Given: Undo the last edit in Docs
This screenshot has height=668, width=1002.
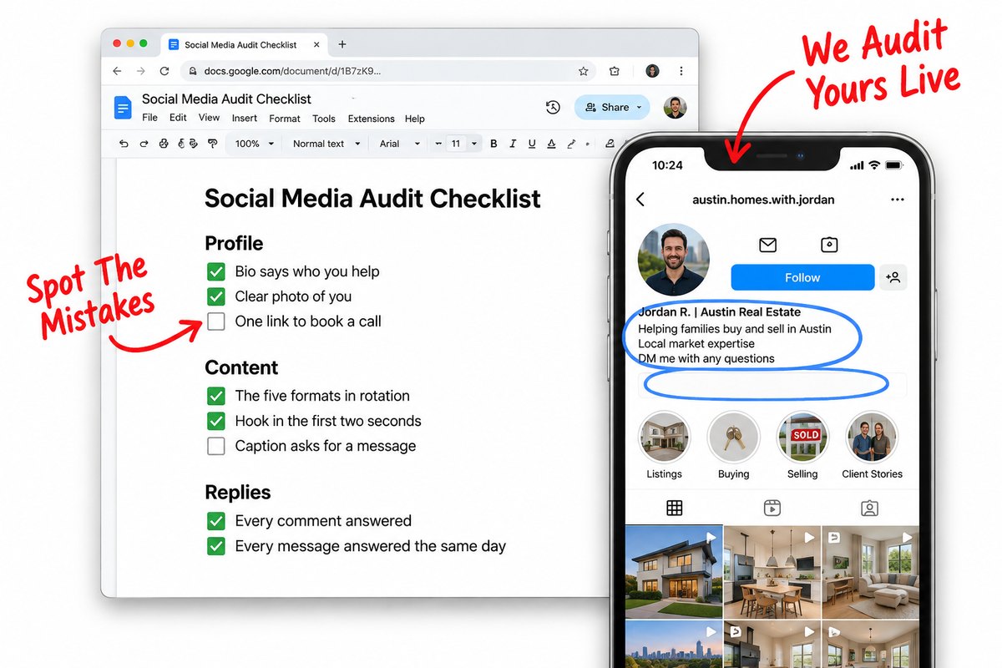Looking at the screenshot, I should (x=124, y=144).
